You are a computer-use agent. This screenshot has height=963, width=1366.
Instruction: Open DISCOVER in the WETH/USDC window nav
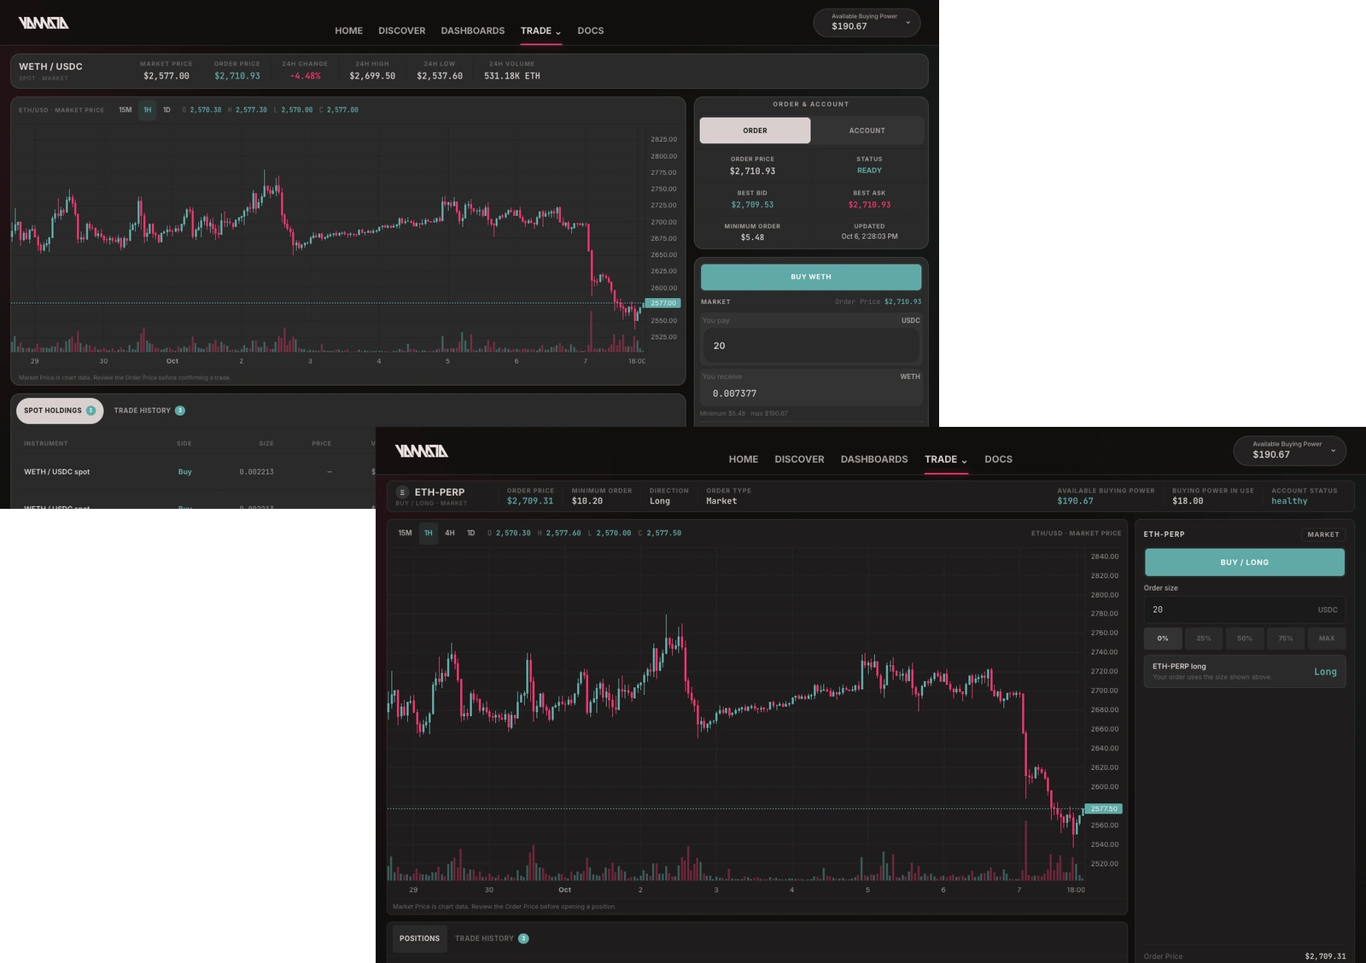(402, 31)
